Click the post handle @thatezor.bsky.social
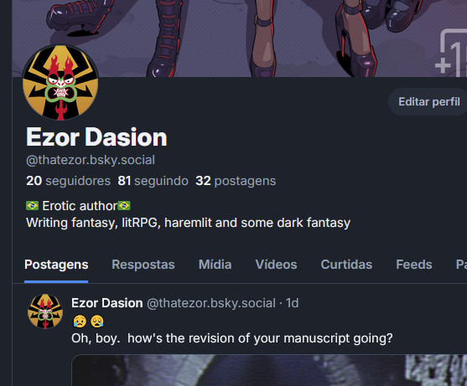Viewport: 467px width, 386px height. (211, 303)
